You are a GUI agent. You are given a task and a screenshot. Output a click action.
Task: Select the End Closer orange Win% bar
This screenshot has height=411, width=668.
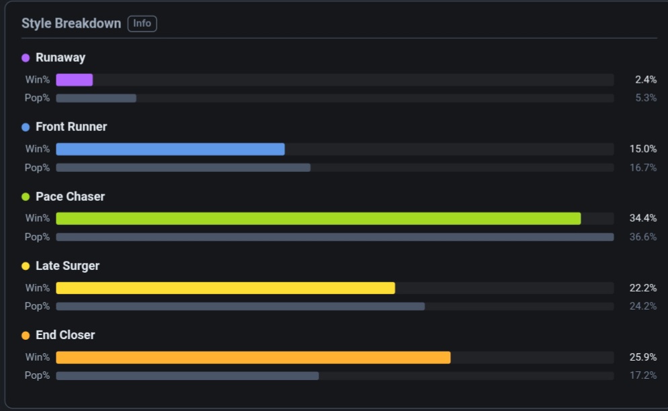click(x=253, y=357)
